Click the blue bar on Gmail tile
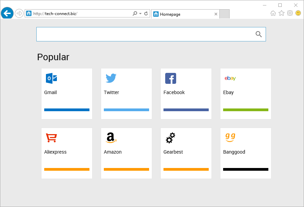 pyautogui.click(x=67, y=110)
